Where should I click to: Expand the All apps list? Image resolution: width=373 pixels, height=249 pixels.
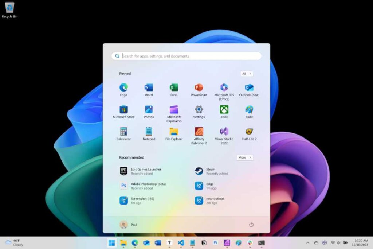[246, 74]
